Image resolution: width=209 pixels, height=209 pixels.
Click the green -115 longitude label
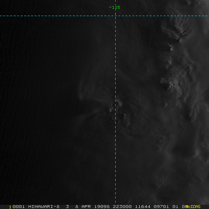pos(115,7)
